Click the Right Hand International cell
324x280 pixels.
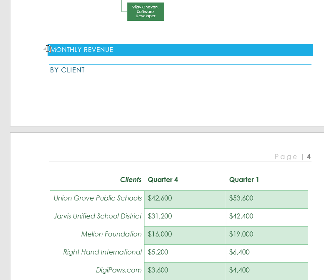pyautogui.click(x=102, y=252)
